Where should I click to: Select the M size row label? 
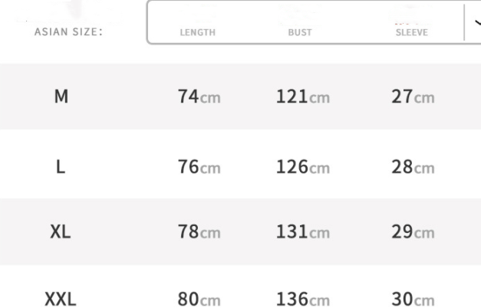(61, 97)
